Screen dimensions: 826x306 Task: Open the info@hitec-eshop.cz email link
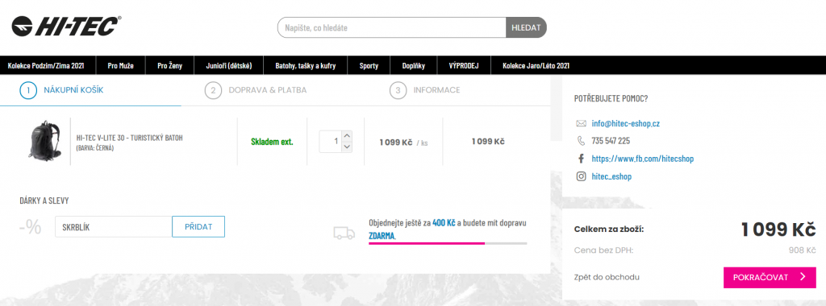click(x=626, y=124)
